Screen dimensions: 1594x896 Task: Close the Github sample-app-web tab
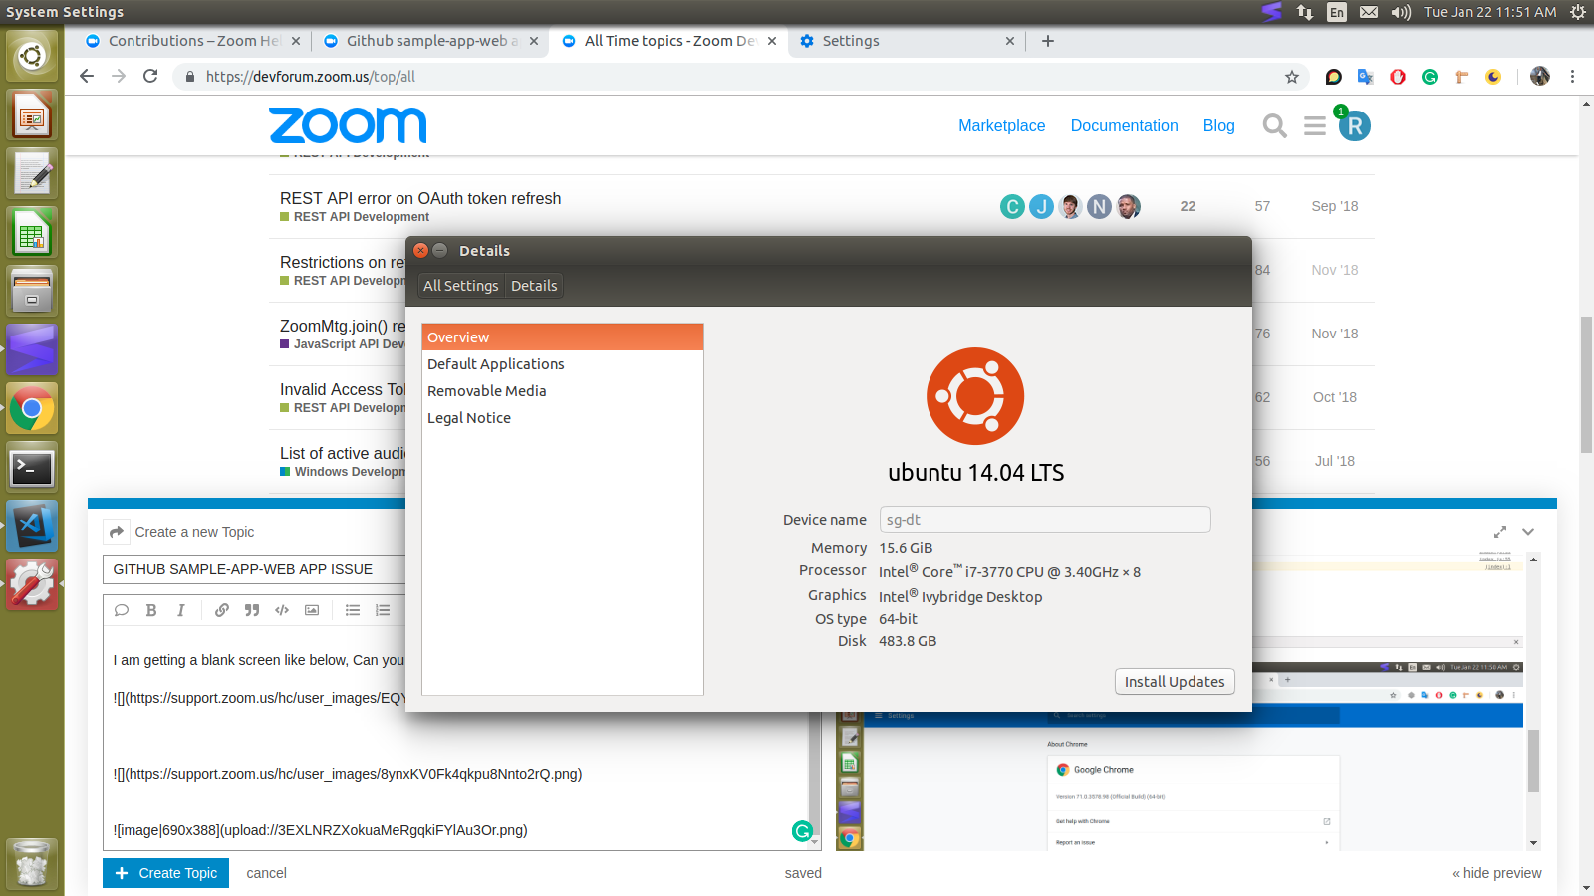[x=534, y=41]
